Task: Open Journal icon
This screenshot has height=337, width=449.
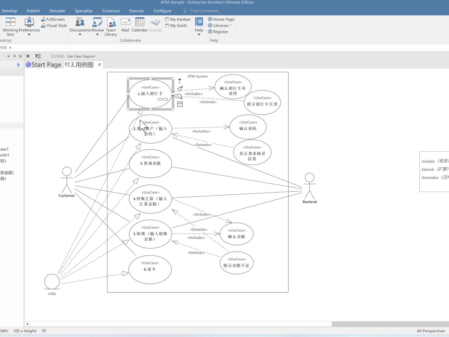Action: pos(155,22)
